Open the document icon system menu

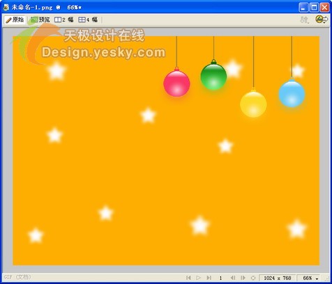coord(6,8)
